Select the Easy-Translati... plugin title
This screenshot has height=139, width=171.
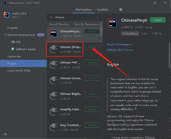coord(71,125)
